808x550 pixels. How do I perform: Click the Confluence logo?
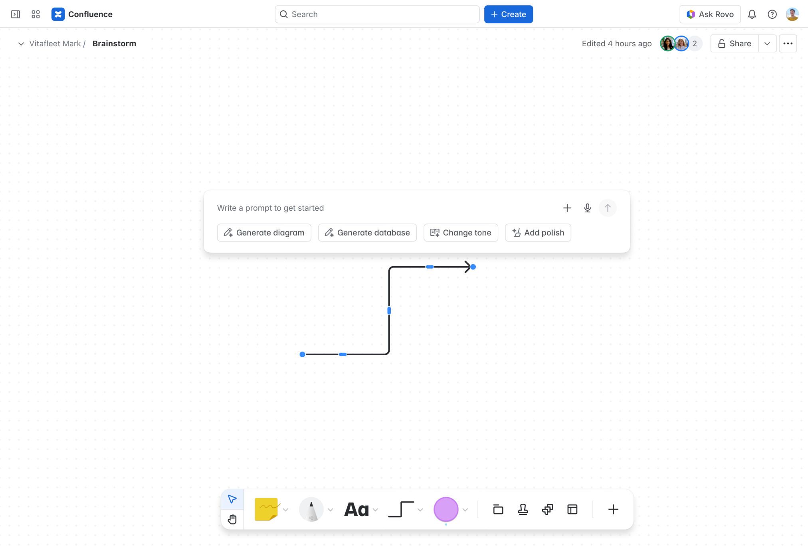58,14
